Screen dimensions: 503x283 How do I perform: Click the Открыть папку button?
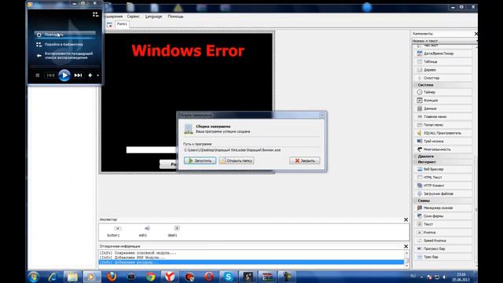(237, 160)
